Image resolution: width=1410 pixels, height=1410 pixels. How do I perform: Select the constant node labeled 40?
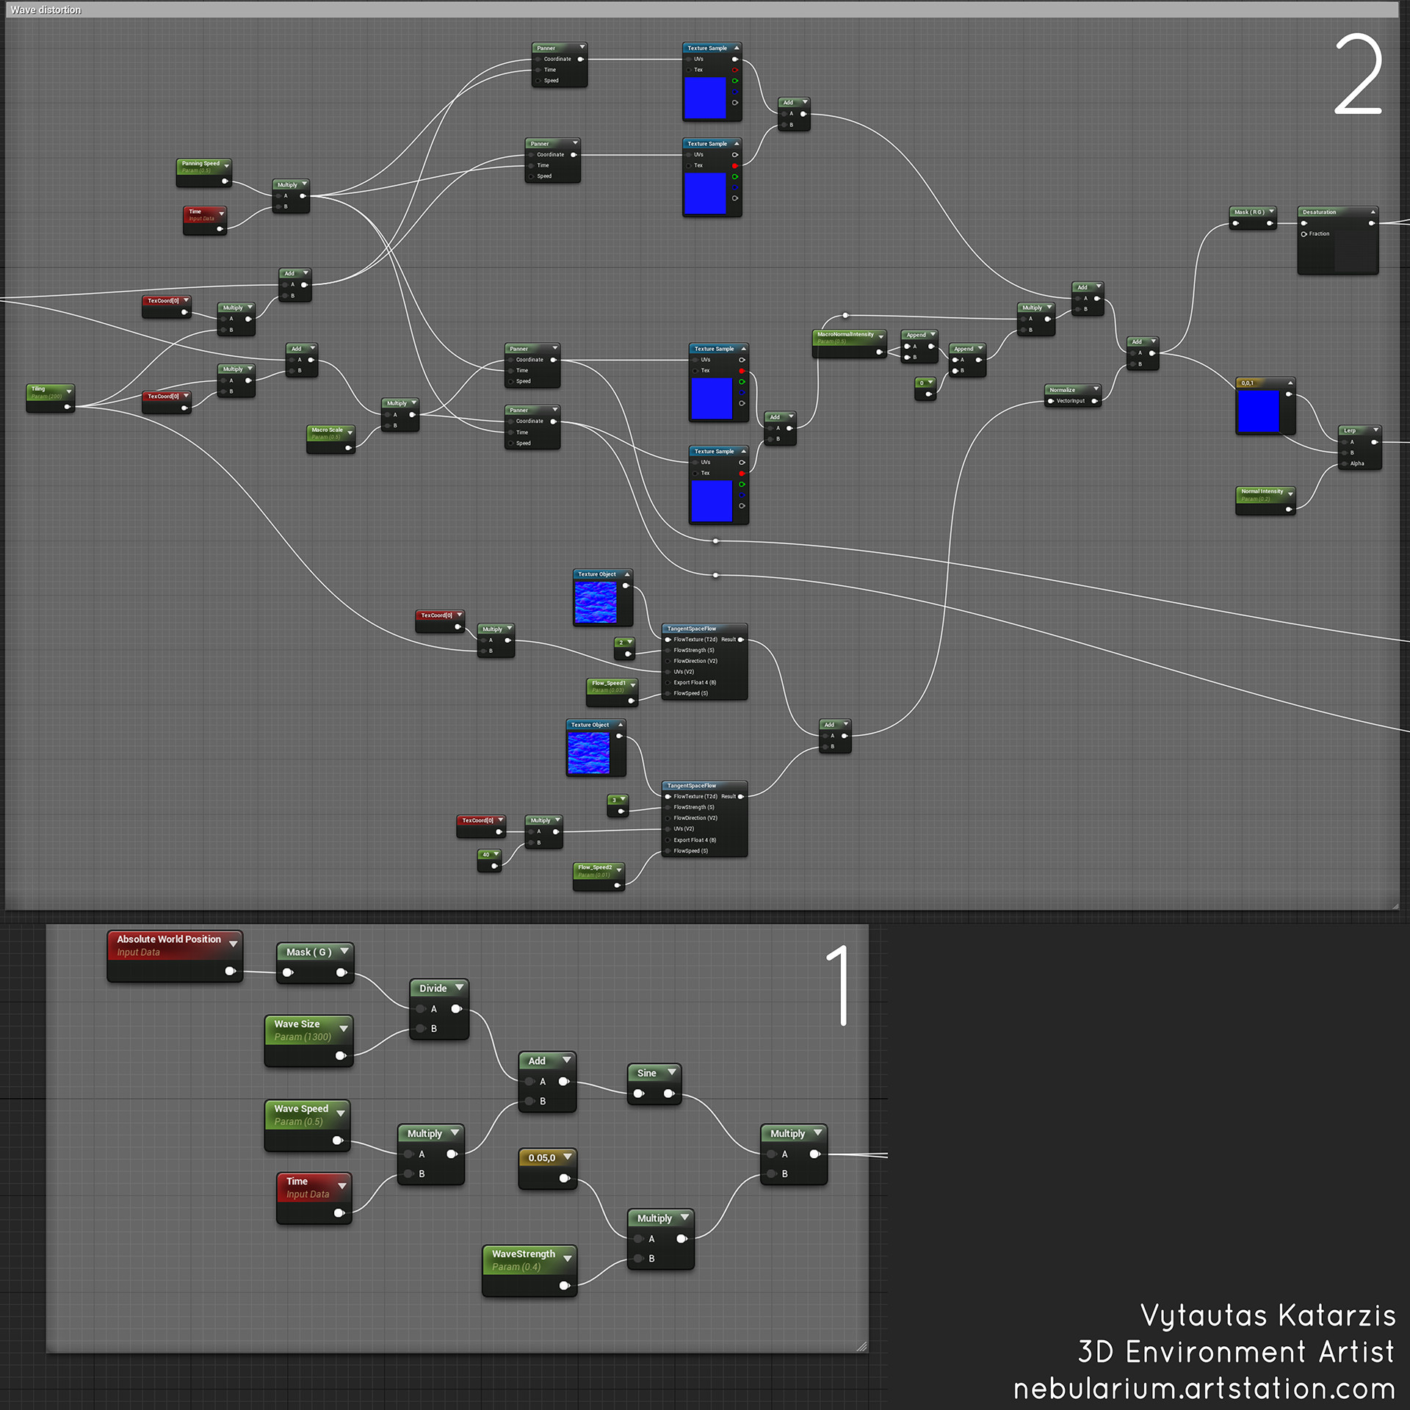489,860
